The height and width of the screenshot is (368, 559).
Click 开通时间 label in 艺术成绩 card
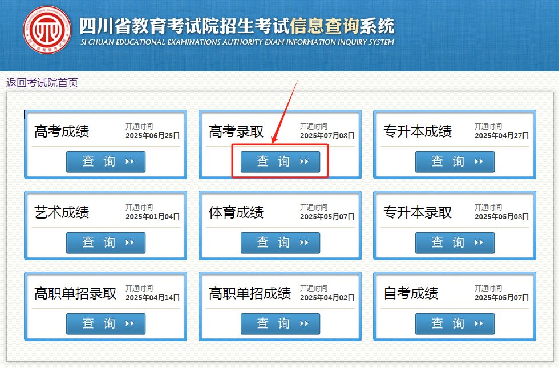(x=139, y=207)
